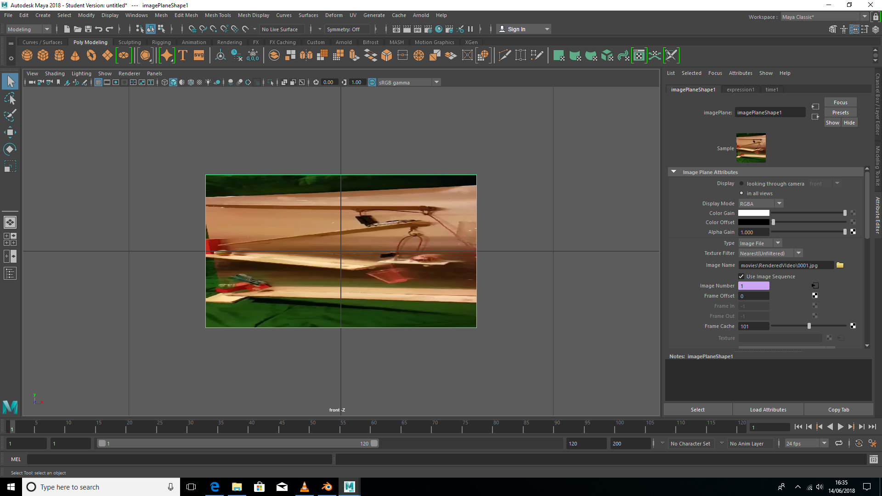Collapse the Image Plane Attributes section
This screenshot has height=496, width=882.
(x=673, y=171)
